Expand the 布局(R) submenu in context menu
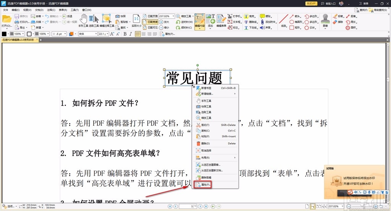 click(x=216, y=158)
